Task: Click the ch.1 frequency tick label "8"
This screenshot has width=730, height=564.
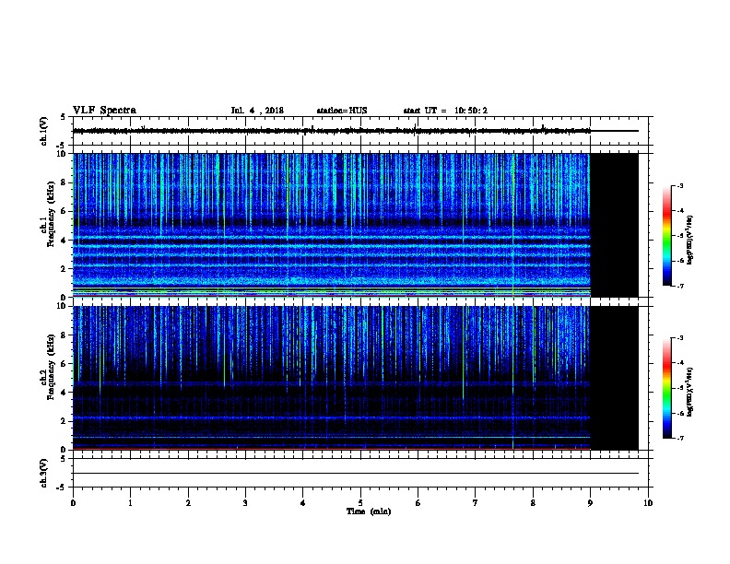Action: click(65, 182)
